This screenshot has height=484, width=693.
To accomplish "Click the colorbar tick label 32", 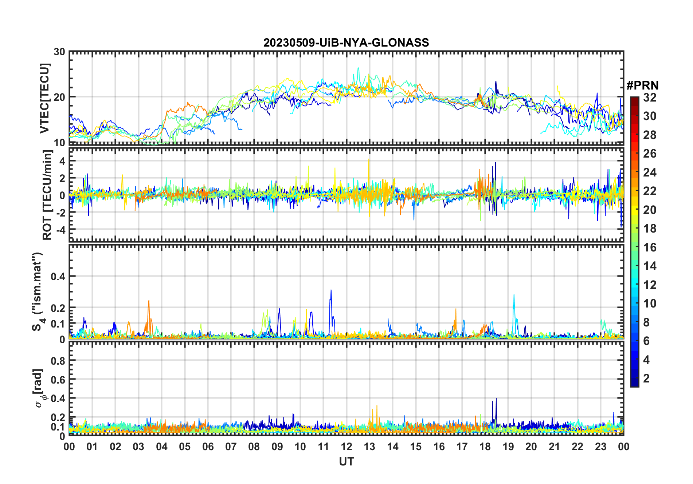I will [x=650, y=97].
